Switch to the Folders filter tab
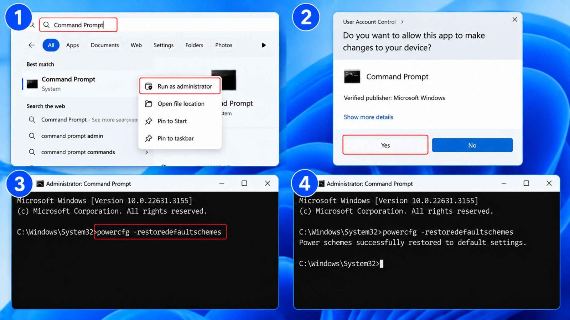Viewport: 570px width, 320px height. coord(194,45)
